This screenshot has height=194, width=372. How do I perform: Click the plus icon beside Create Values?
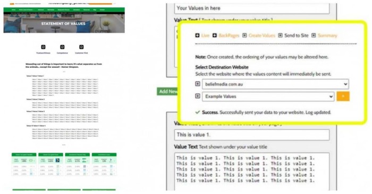(244, 36)
